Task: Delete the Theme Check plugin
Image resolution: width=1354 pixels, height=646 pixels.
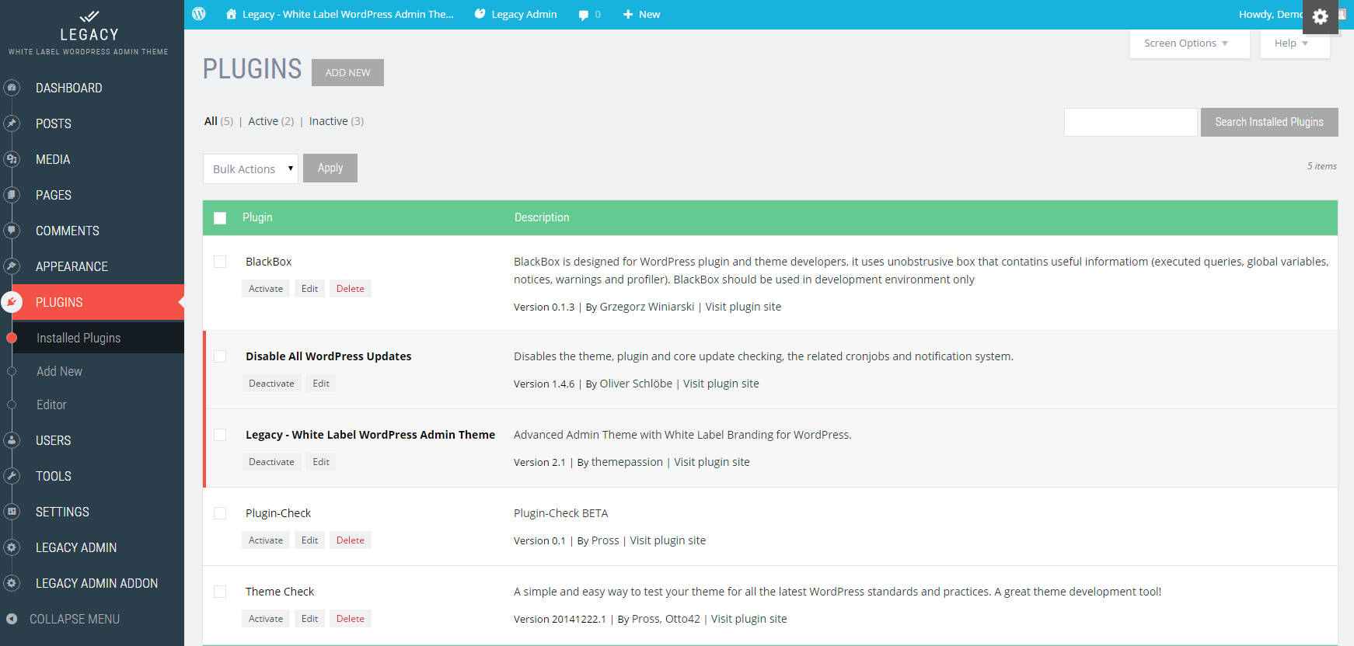Action: point(351,619)
